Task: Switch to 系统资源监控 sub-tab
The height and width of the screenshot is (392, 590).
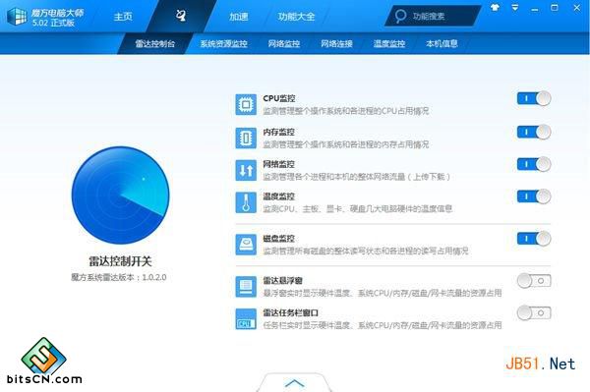Action: [x=223, y=43]
